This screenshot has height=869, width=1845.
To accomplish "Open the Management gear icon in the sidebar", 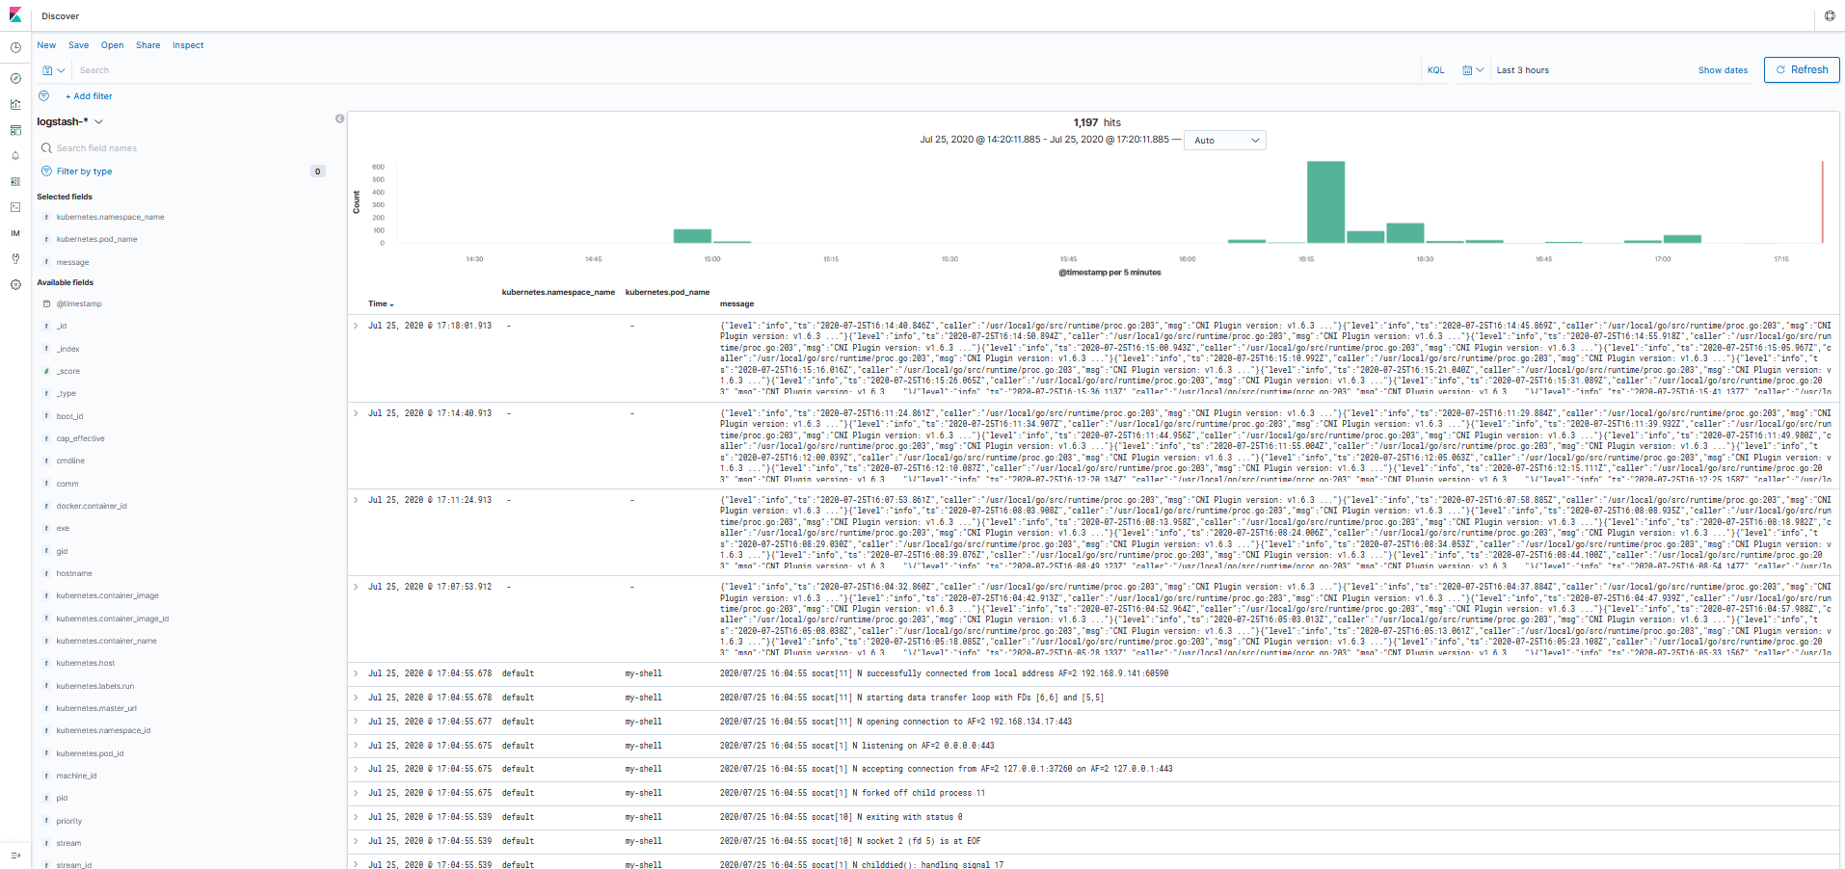I will [15, 285].
